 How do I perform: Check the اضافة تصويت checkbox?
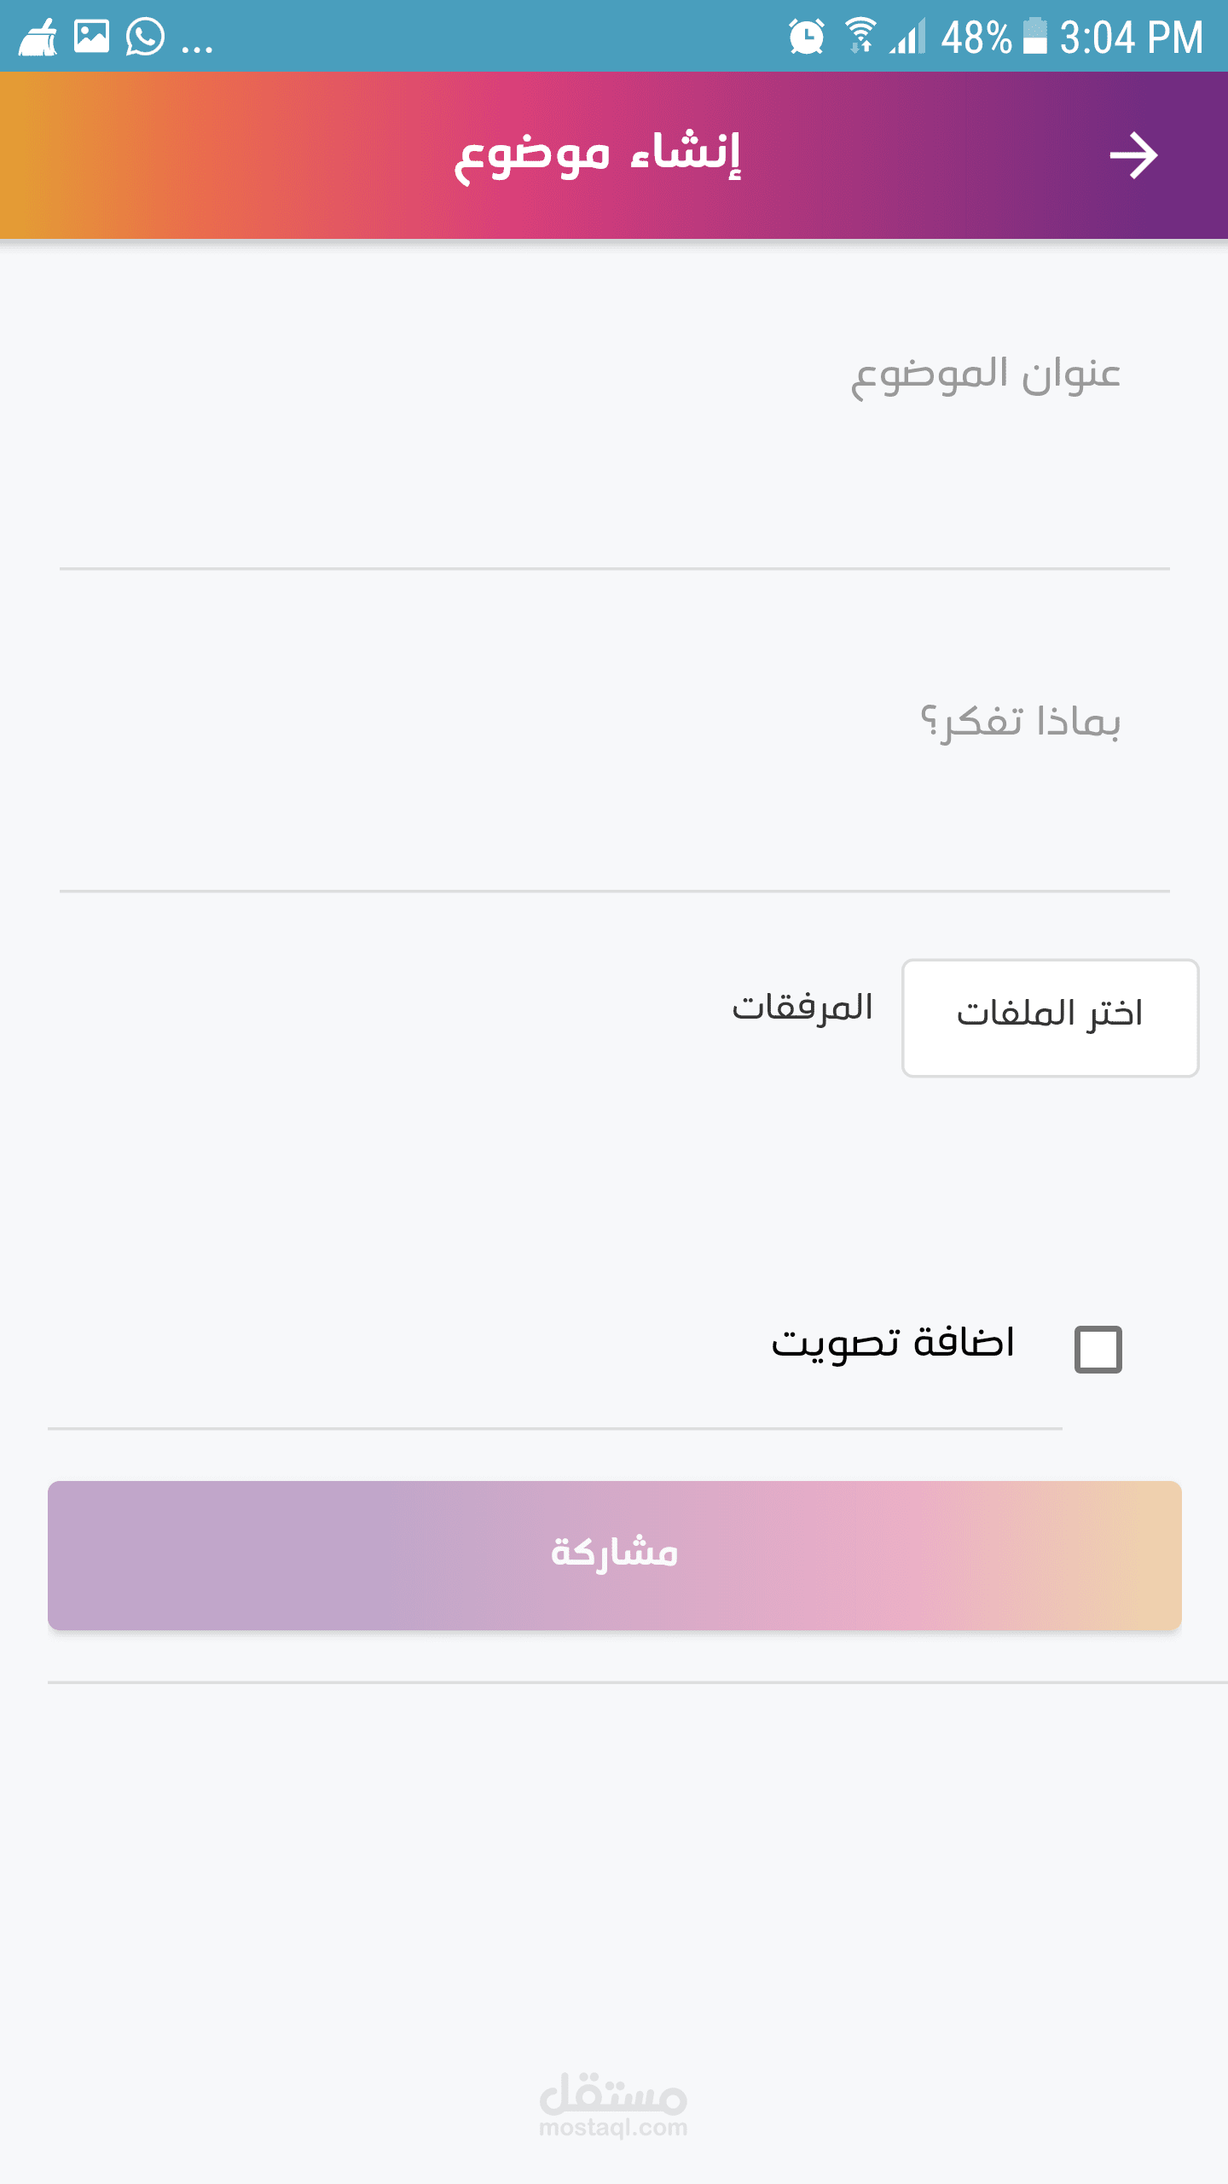point(1098,1349)
